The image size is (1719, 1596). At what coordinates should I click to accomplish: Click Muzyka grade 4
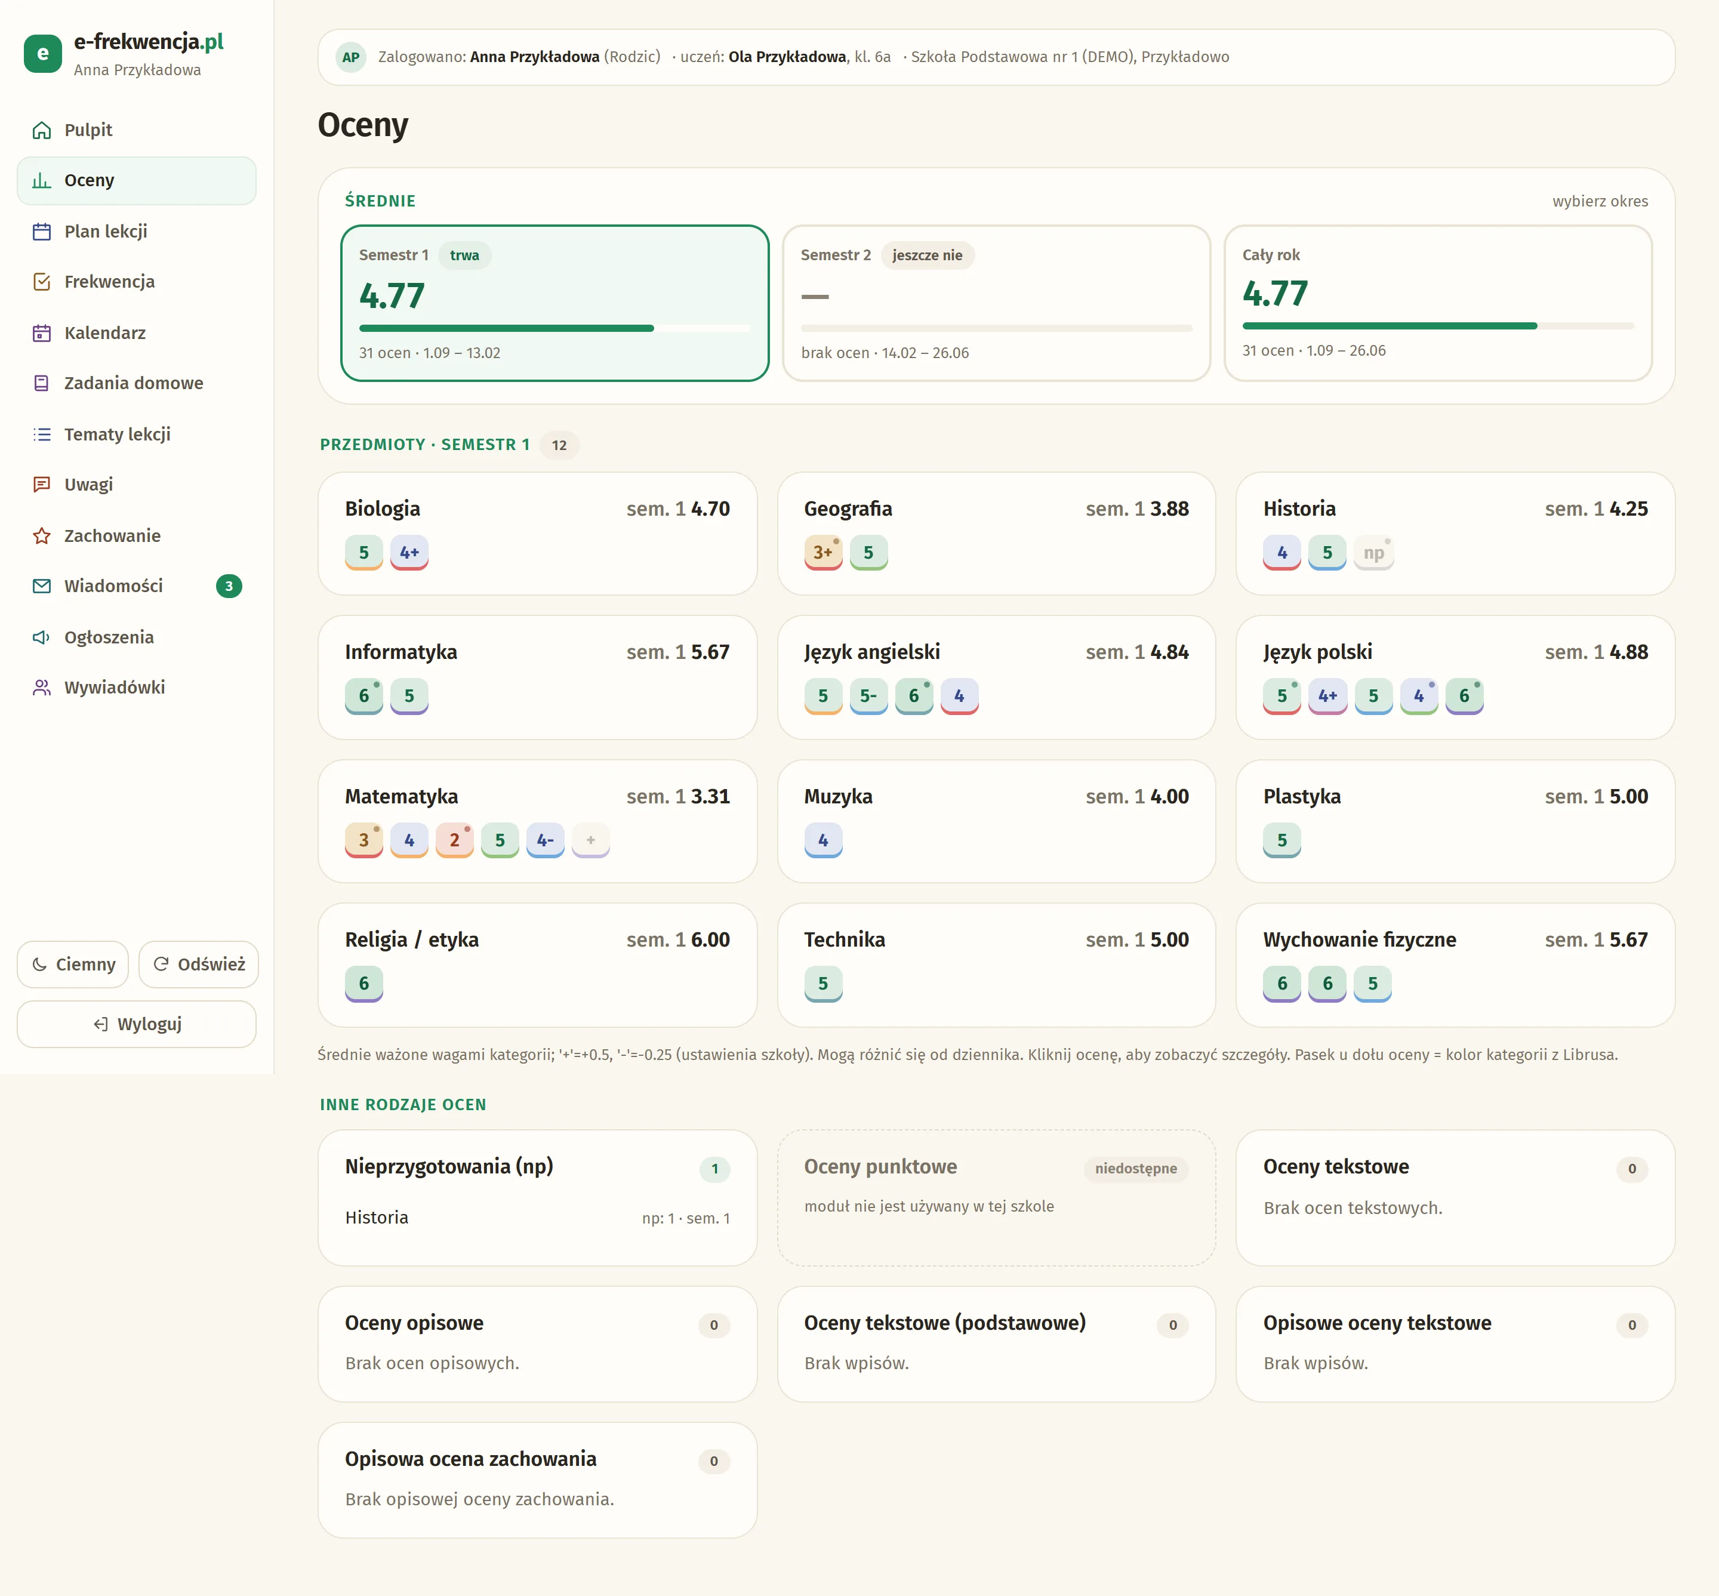click(823, 840)
